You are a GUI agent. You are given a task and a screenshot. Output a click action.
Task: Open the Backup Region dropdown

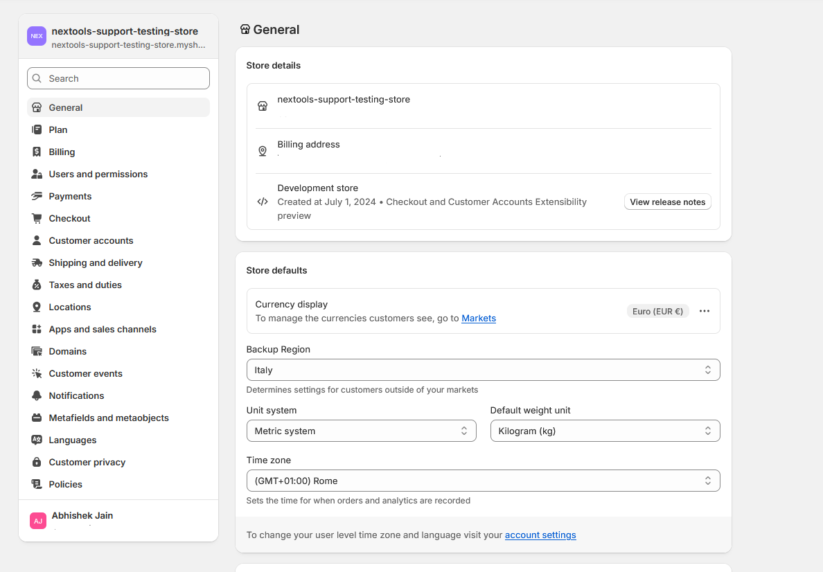(x=483, y=370)
